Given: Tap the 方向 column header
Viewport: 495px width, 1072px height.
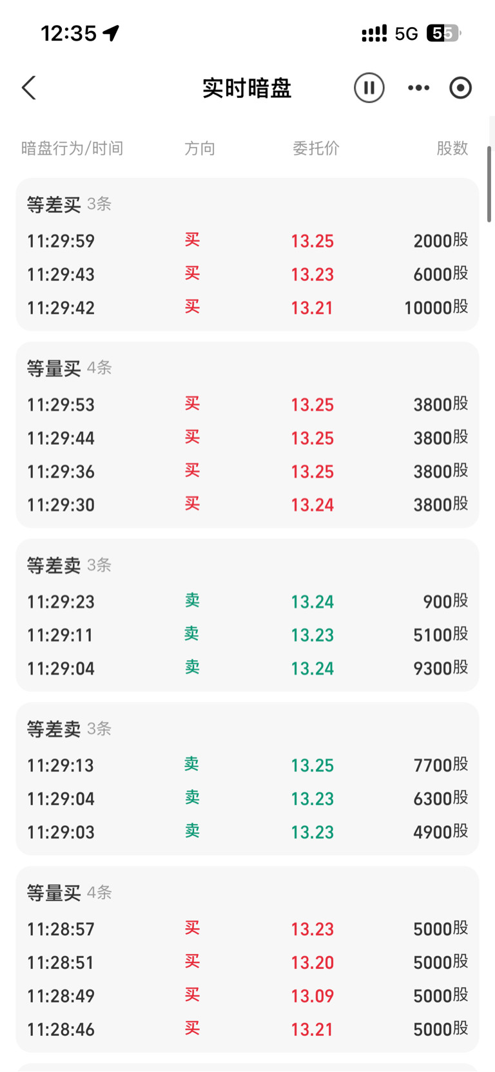Looking at the screenshot, I should [200, 148].
